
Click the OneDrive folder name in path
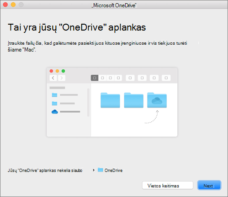pos(113,171)
